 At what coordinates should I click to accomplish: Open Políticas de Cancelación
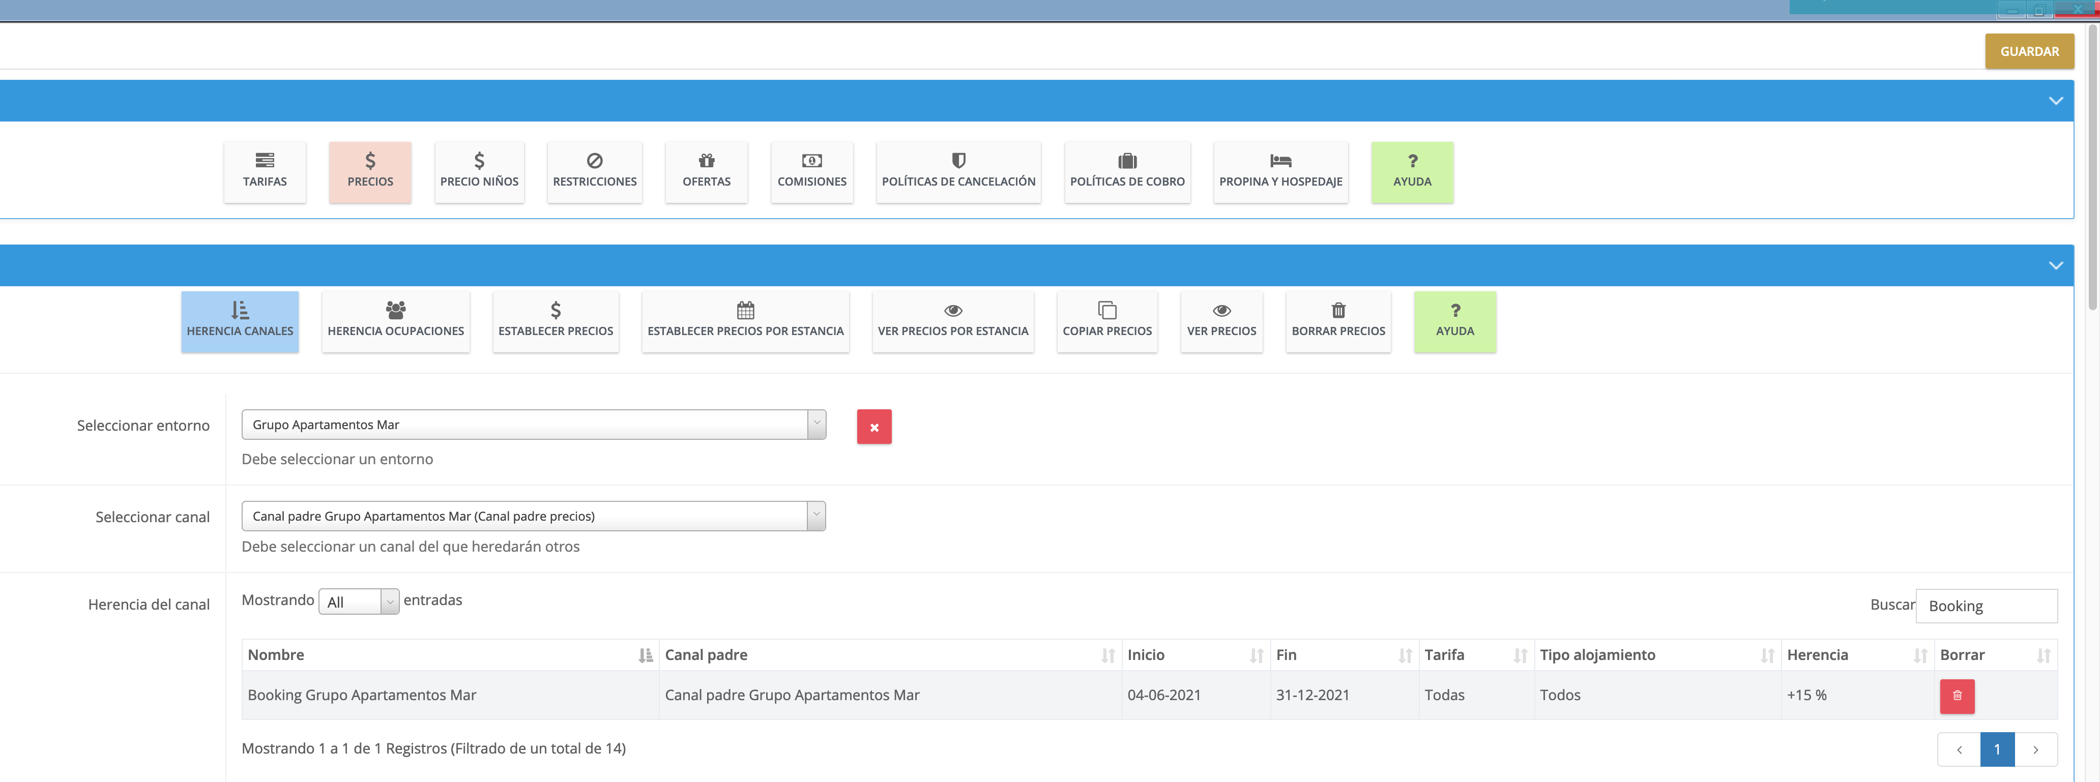(958, 171)
